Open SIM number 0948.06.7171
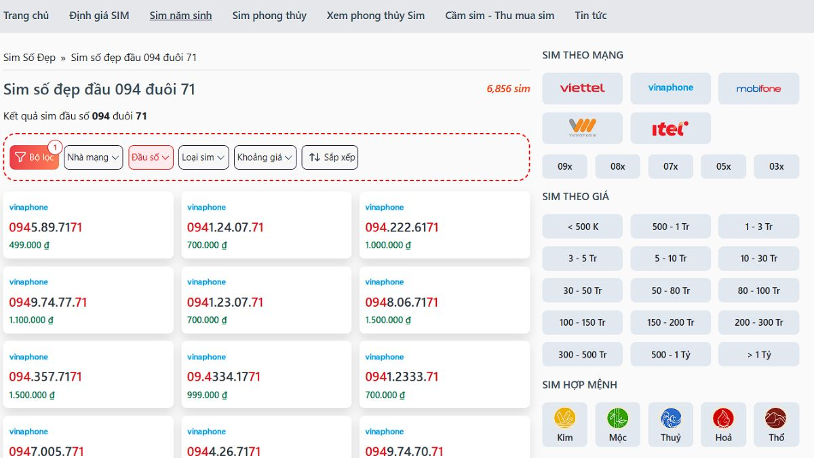 point(402,302)
